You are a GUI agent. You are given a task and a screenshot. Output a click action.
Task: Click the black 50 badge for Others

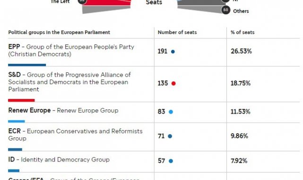point(225,10)
